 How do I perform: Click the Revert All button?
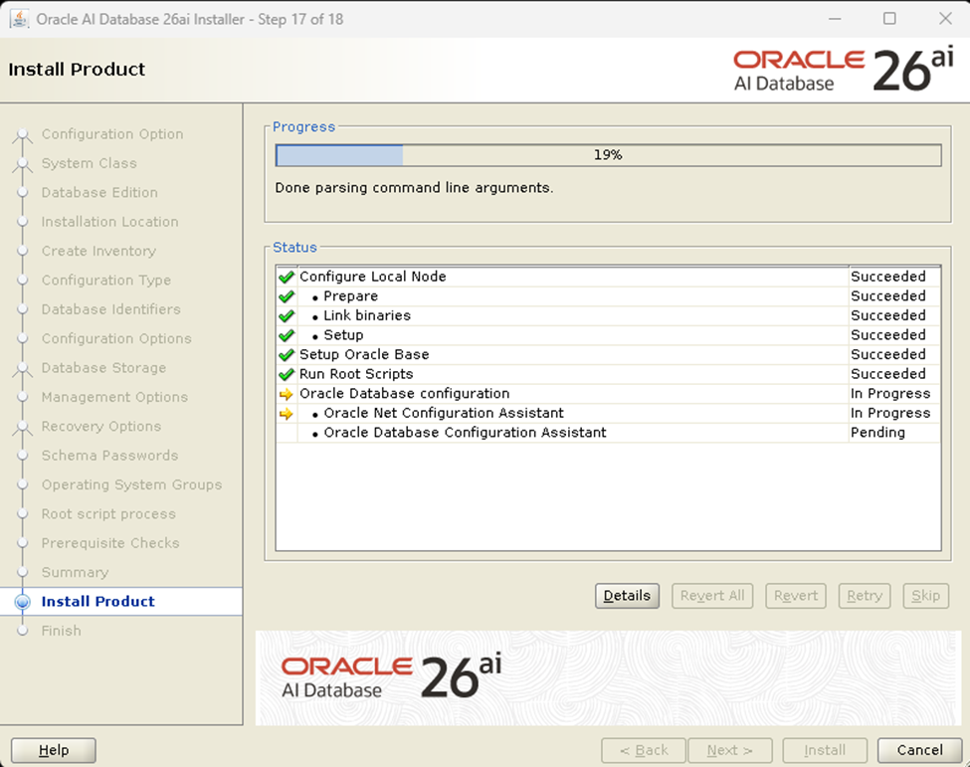tap(712, 596)
